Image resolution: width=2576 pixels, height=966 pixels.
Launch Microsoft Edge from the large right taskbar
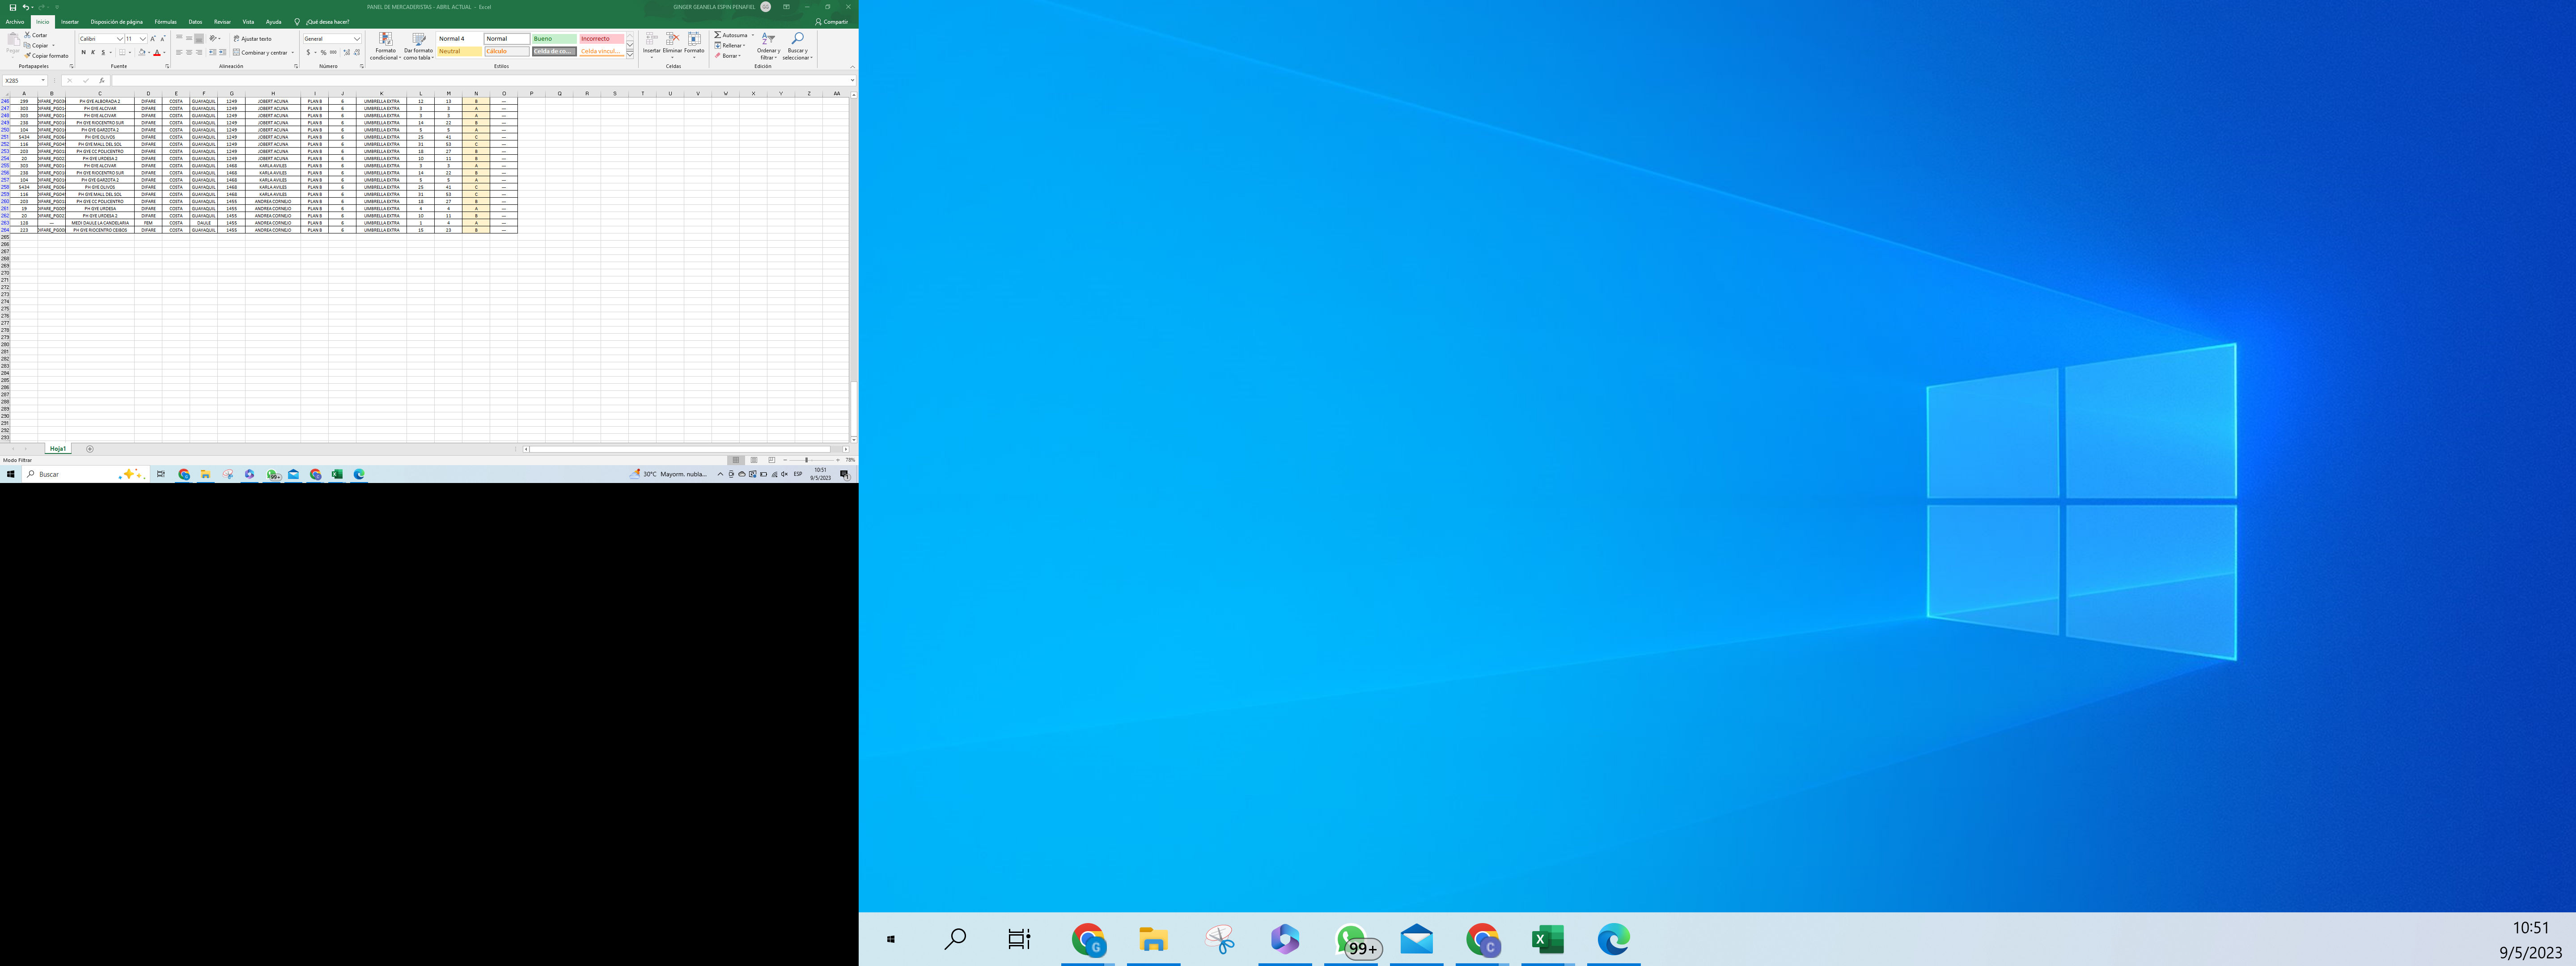(x=1613, y=939)
